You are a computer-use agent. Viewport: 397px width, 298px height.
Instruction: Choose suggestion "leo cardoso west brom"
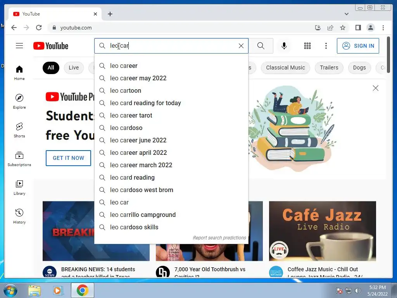pos(171,190)
